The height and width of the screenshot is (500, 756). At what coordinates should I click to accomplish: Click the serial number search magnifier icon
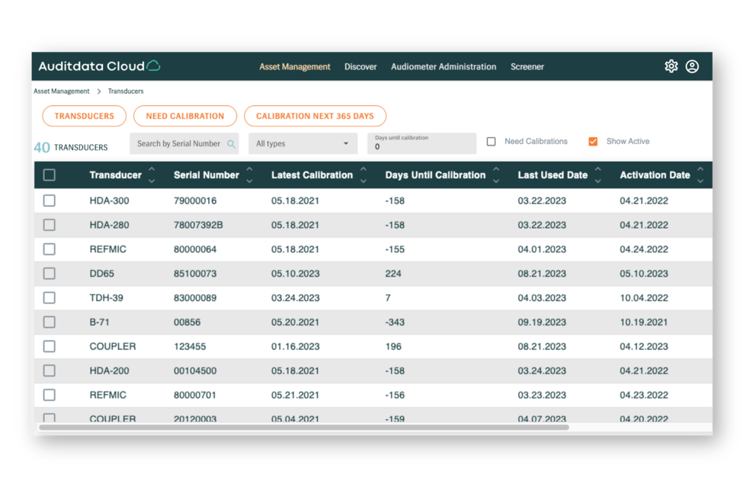(x=232, y=143)
